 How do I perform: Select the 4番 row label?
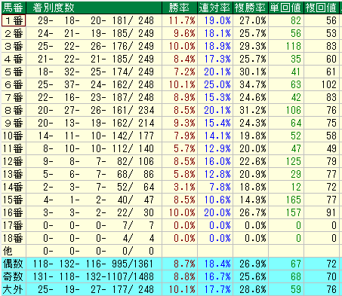tap(14, 59)
